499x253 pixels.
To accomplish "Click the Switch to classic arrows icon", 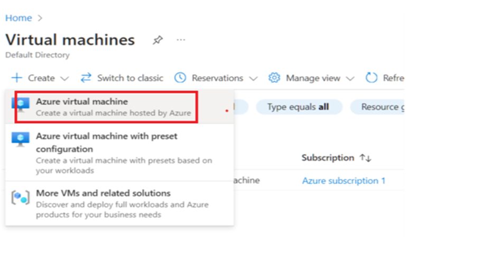I will (86, 78).
